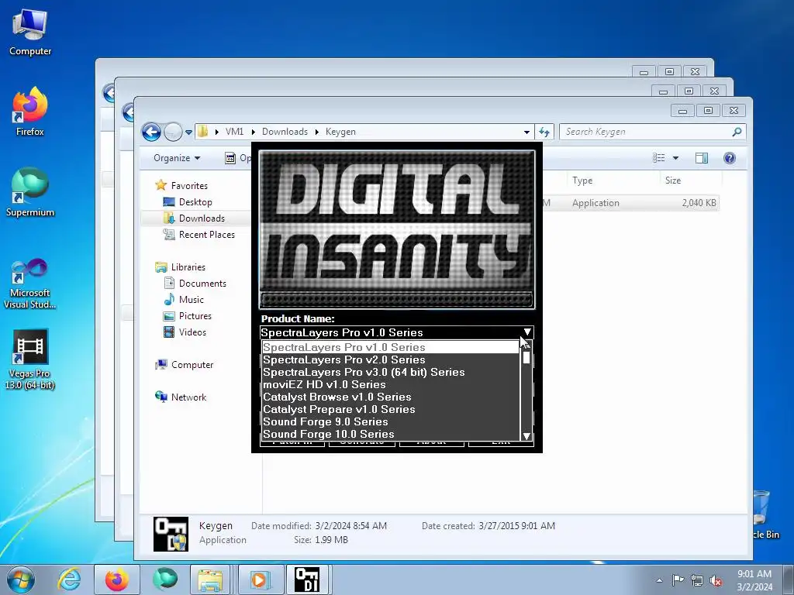Viewport: 794px width, 595px height.
Task: Switch to Windows Explorer taskbar button
Action: click(211, 580)
